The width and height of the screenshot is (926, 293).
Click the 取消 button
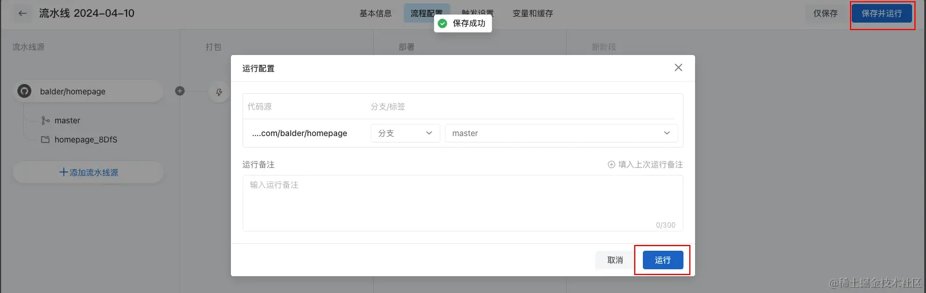click(x=615, y=260)
